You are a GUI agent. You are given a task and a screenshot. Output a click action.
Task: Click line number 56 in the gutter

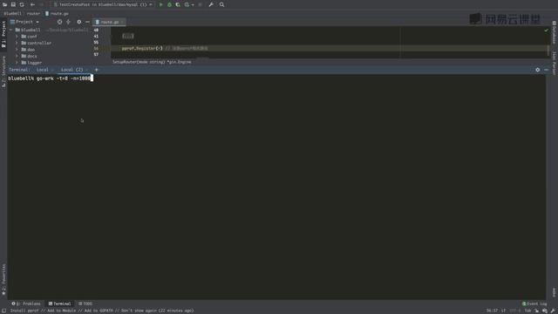96,49
